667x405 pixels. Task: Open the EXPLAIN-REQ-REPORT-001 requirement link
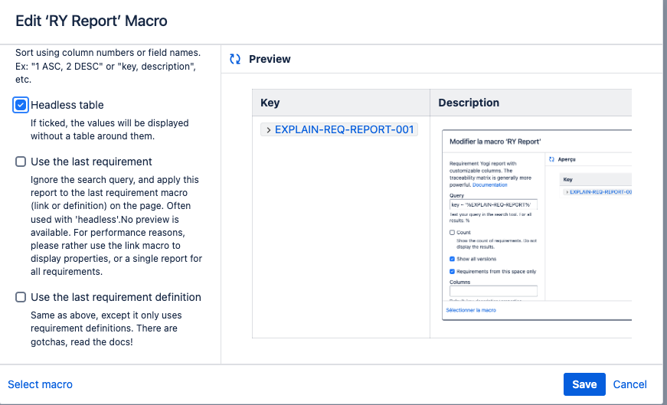click(x=344, y=130)
